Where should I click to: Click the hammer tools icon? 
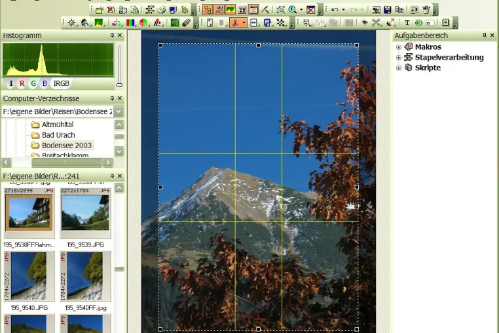click(265, 10)
